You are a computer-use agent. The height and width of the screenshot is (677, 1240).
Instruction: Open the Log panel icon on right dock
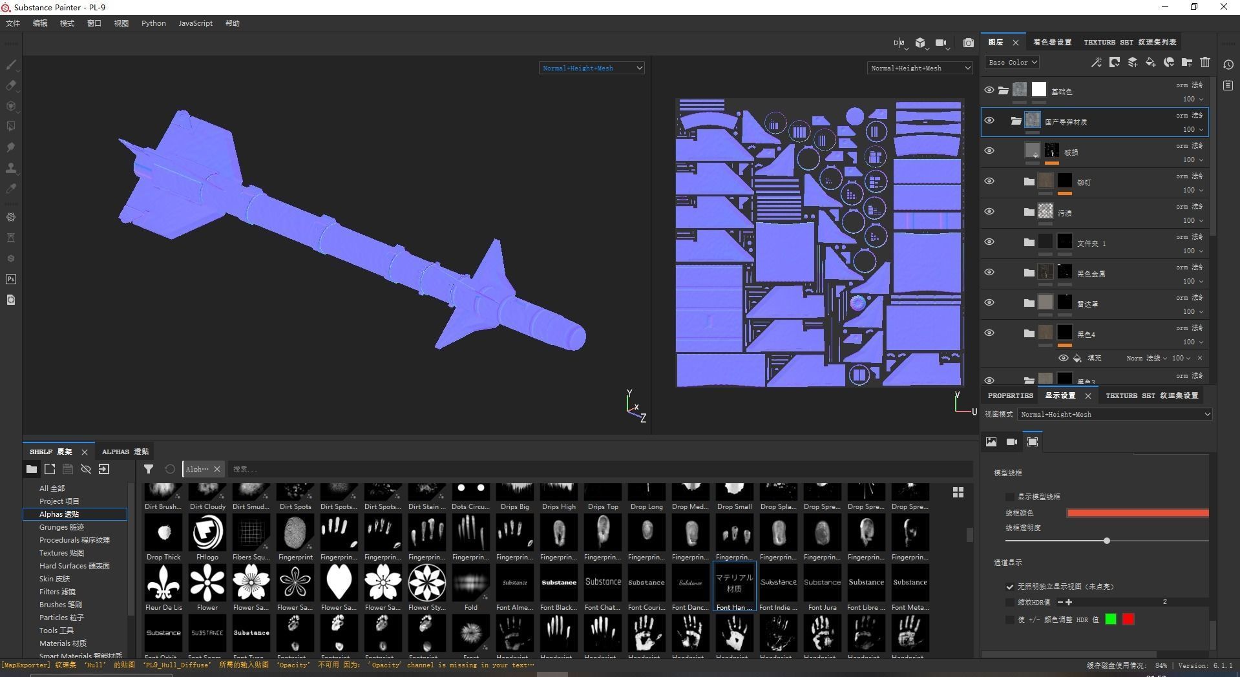pos(1228,85)
